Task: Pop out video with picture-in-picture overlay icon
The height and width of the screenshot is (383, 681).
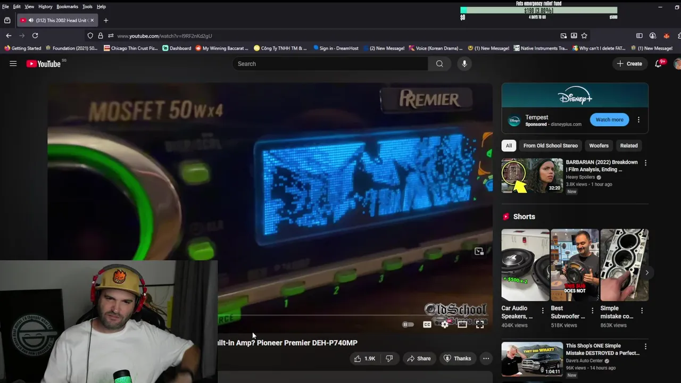Action: 479,252
